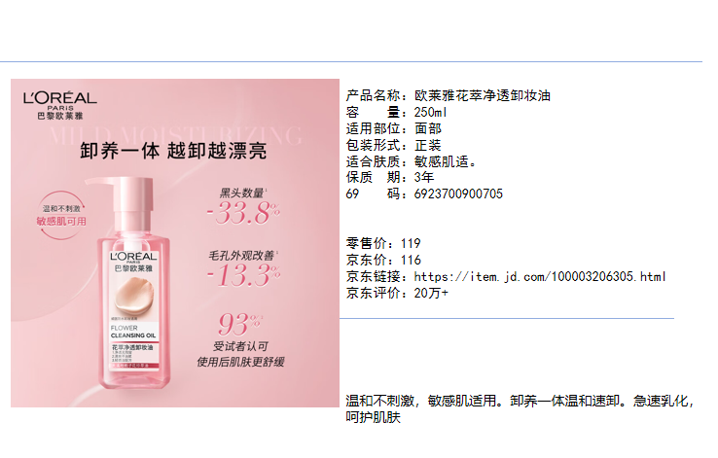Click the 容量 250ml specification
The width and height of the screenshot is (718, 458).
point(396,112)
